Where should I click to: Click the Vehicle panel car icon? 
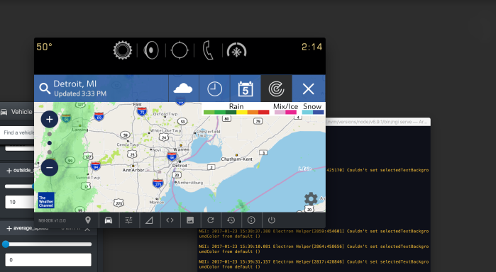click(4, 112)
